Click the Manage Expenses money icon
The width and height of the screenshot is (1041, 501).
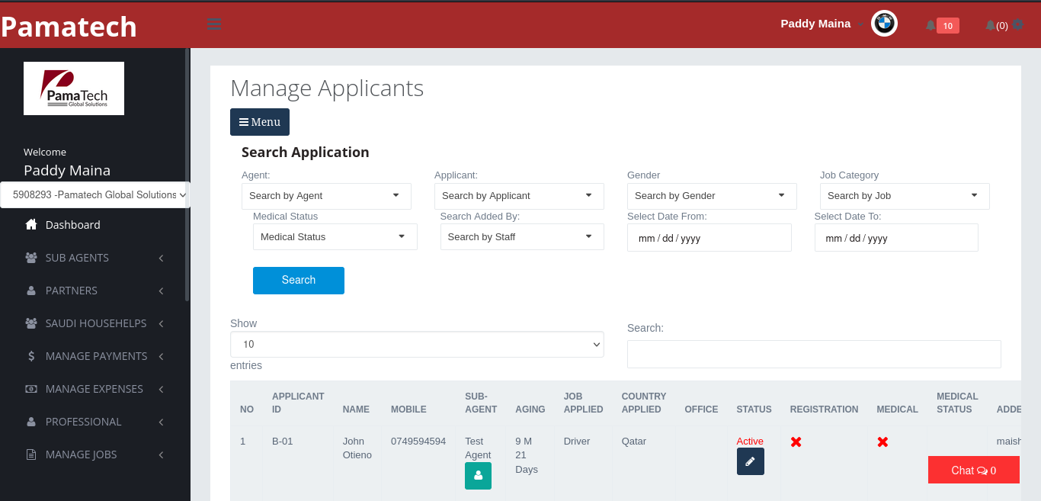click(x=31, y=389)
